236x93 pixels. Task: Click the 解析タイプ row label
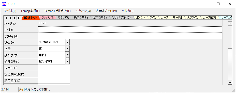[21, 55]
